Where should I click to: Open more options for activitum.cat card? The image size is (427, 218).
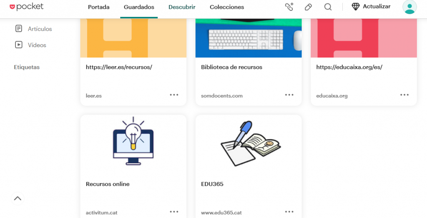(x=174, y=212)
